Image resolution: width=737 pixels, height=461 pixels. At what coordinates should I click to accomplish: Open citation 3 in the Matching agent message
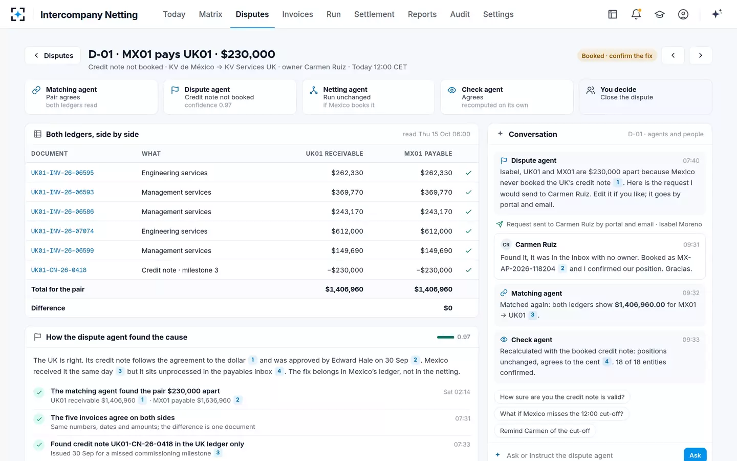(532, 315)
